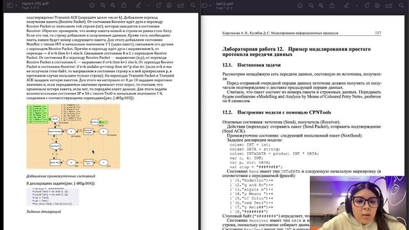Open highlight color dropdown in report (11).pdf window
Viewport: 409px width, 230px height.
pyautogui.click(x=148, y=5)
